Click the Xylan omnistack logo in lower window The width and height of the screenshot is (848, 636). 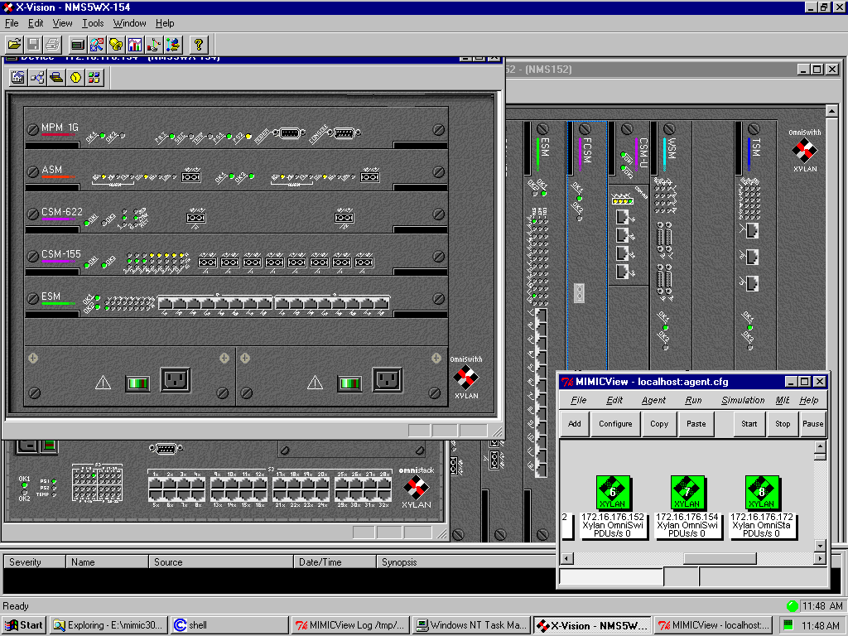(417, 488)
